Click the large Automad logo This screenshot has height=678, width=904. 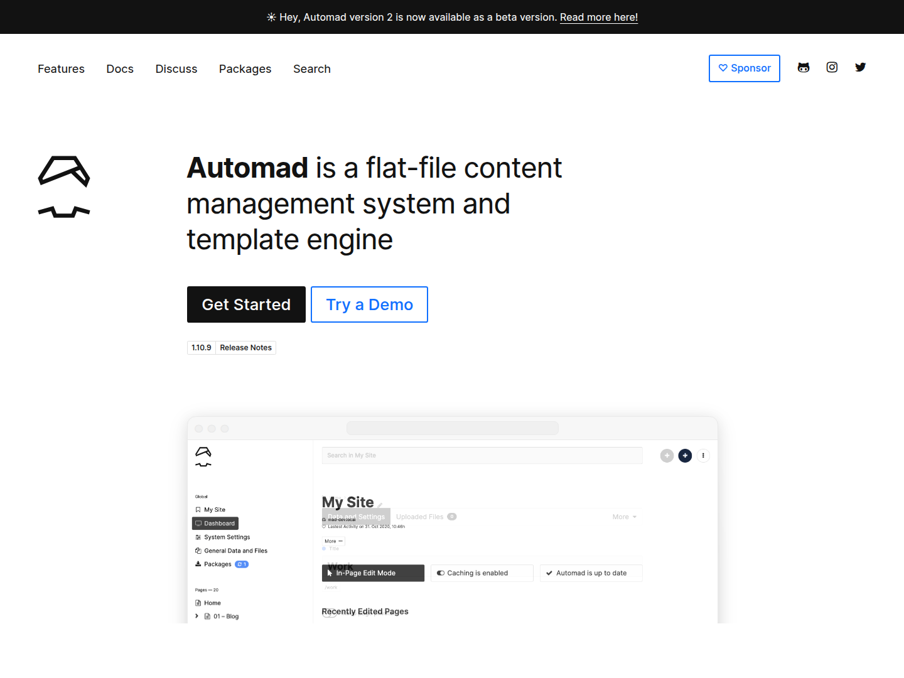(64, 186)
